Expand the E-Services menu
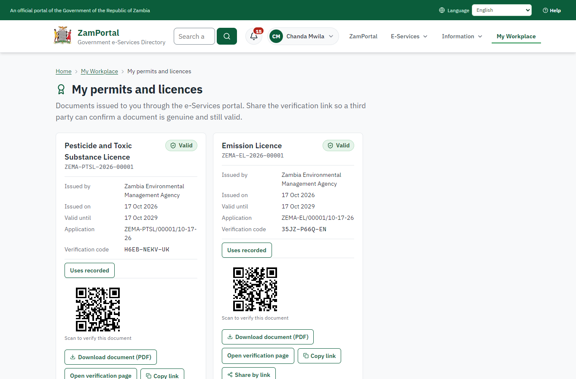This screenshot has height=379, width=576. coord(409,36)
